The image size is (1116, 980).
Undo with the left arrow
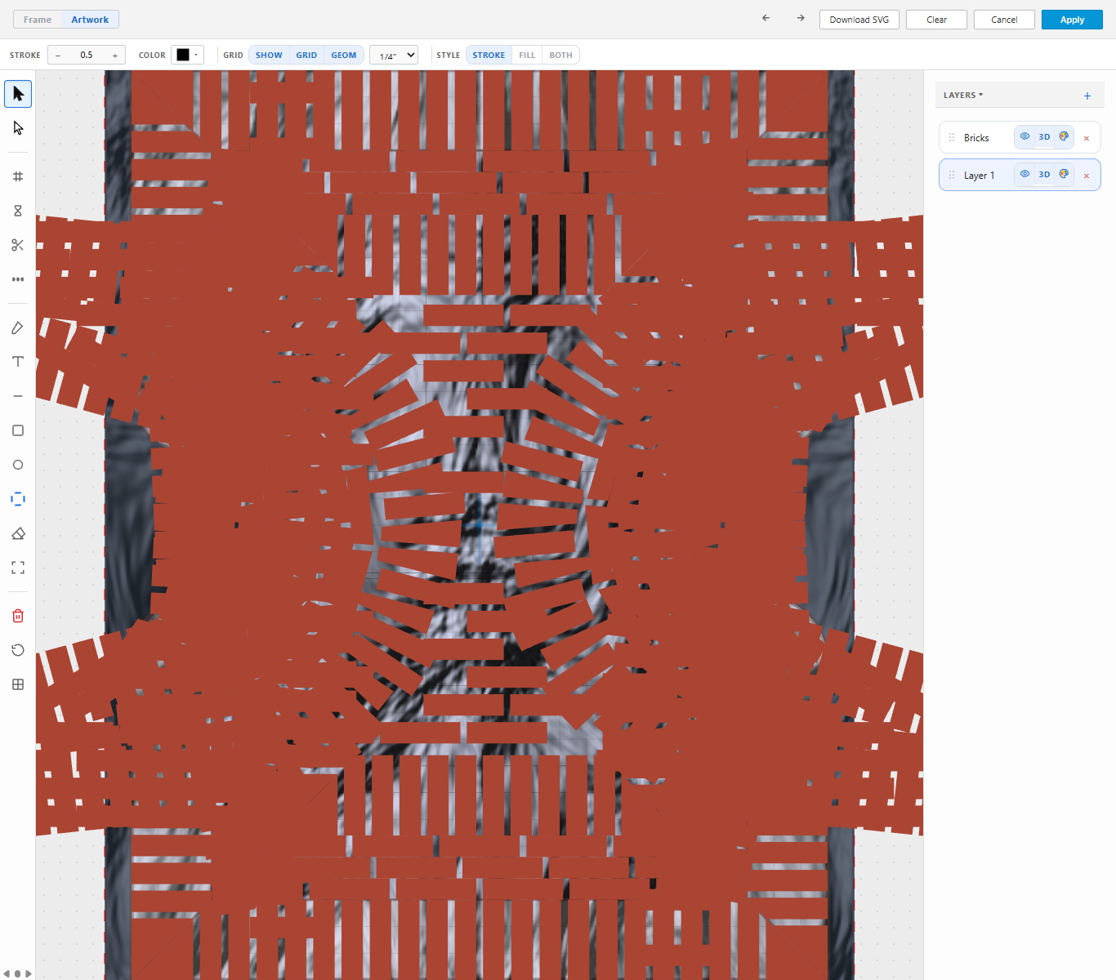(766, 18)
